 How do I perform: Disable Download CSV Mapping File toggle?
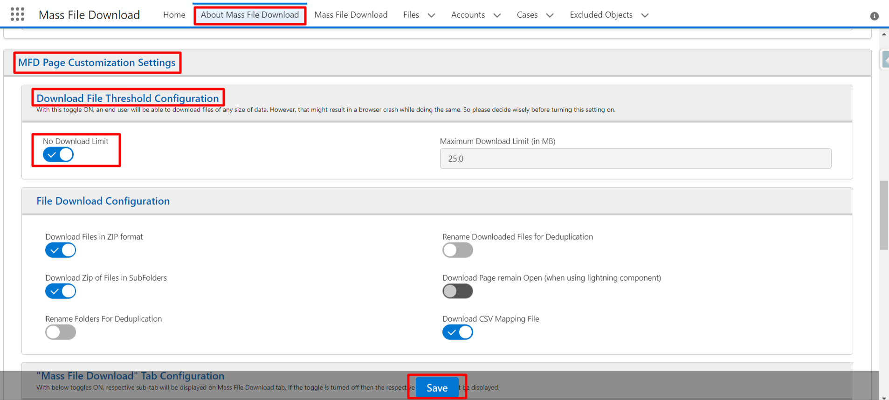458,332
